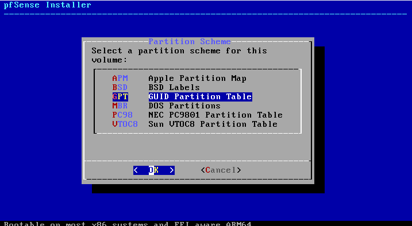Click the right angle bracket of OK

click(172, 170)
